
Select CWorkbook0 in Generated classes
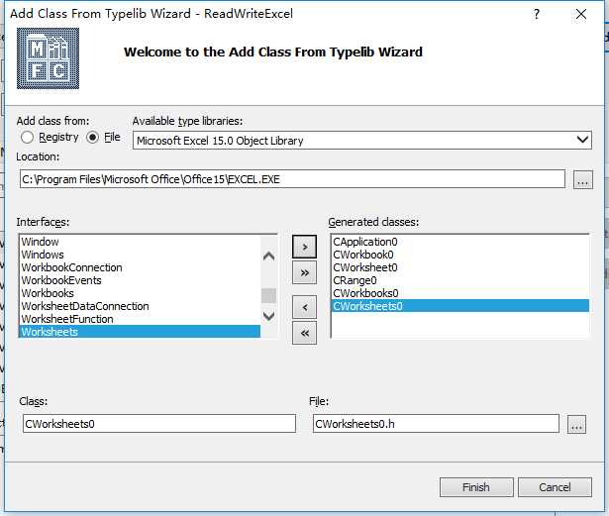[x=460, y=255]
